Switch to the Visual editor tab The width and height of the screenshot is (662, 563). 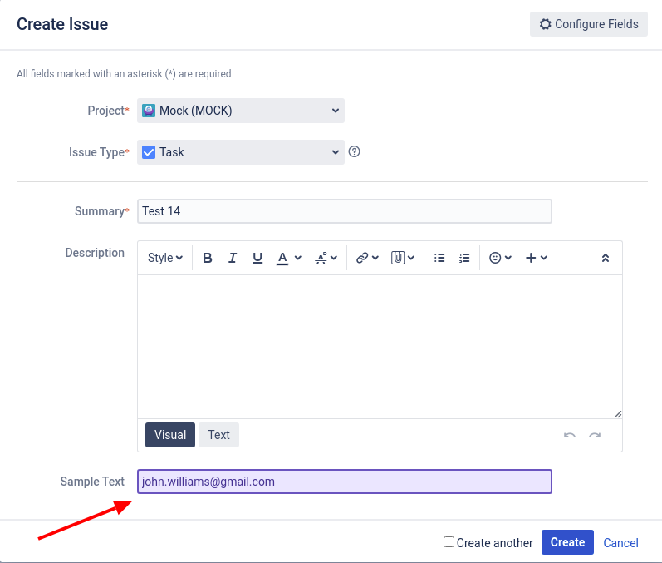(x=170, y=435)
